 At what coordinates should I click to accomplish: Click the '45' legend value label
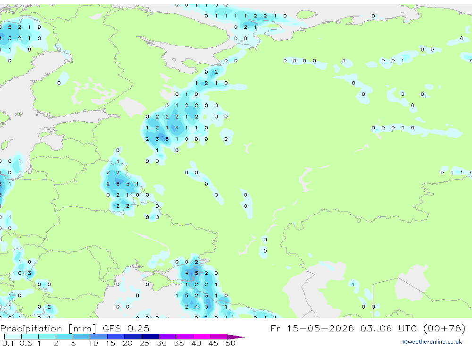click(213, 343)
